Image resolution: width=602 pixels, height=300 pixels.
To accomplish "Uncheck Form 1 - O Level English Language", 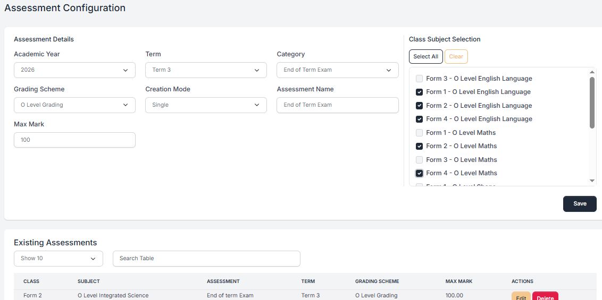I will (419, 92).
